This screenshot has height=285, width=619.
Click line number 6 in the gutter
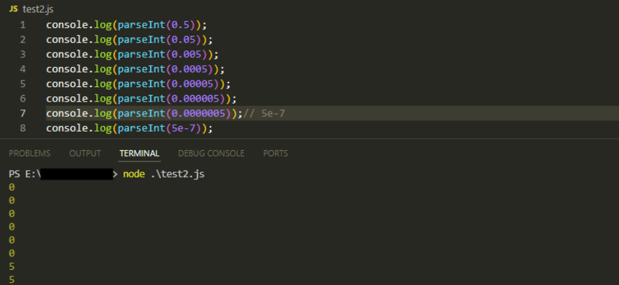23,98
